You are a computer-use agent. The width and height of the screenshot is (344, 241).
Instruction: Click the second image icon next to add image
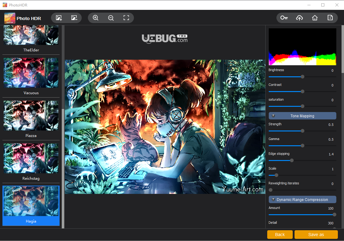point(74,18)
